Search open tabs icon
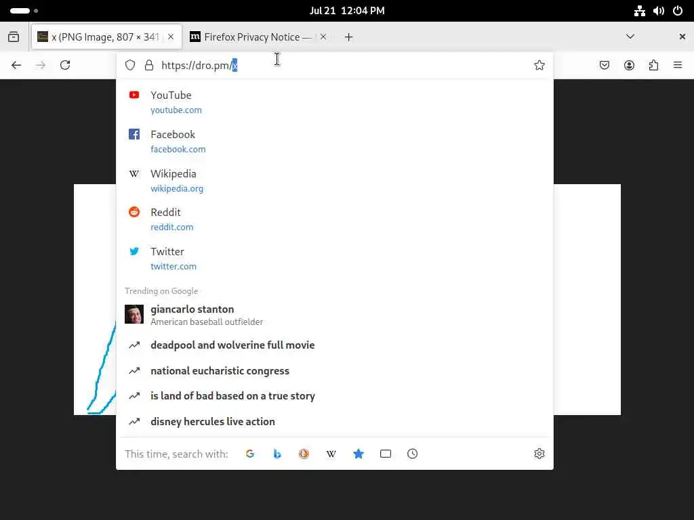694x520 pixels. tap(386, 454)
